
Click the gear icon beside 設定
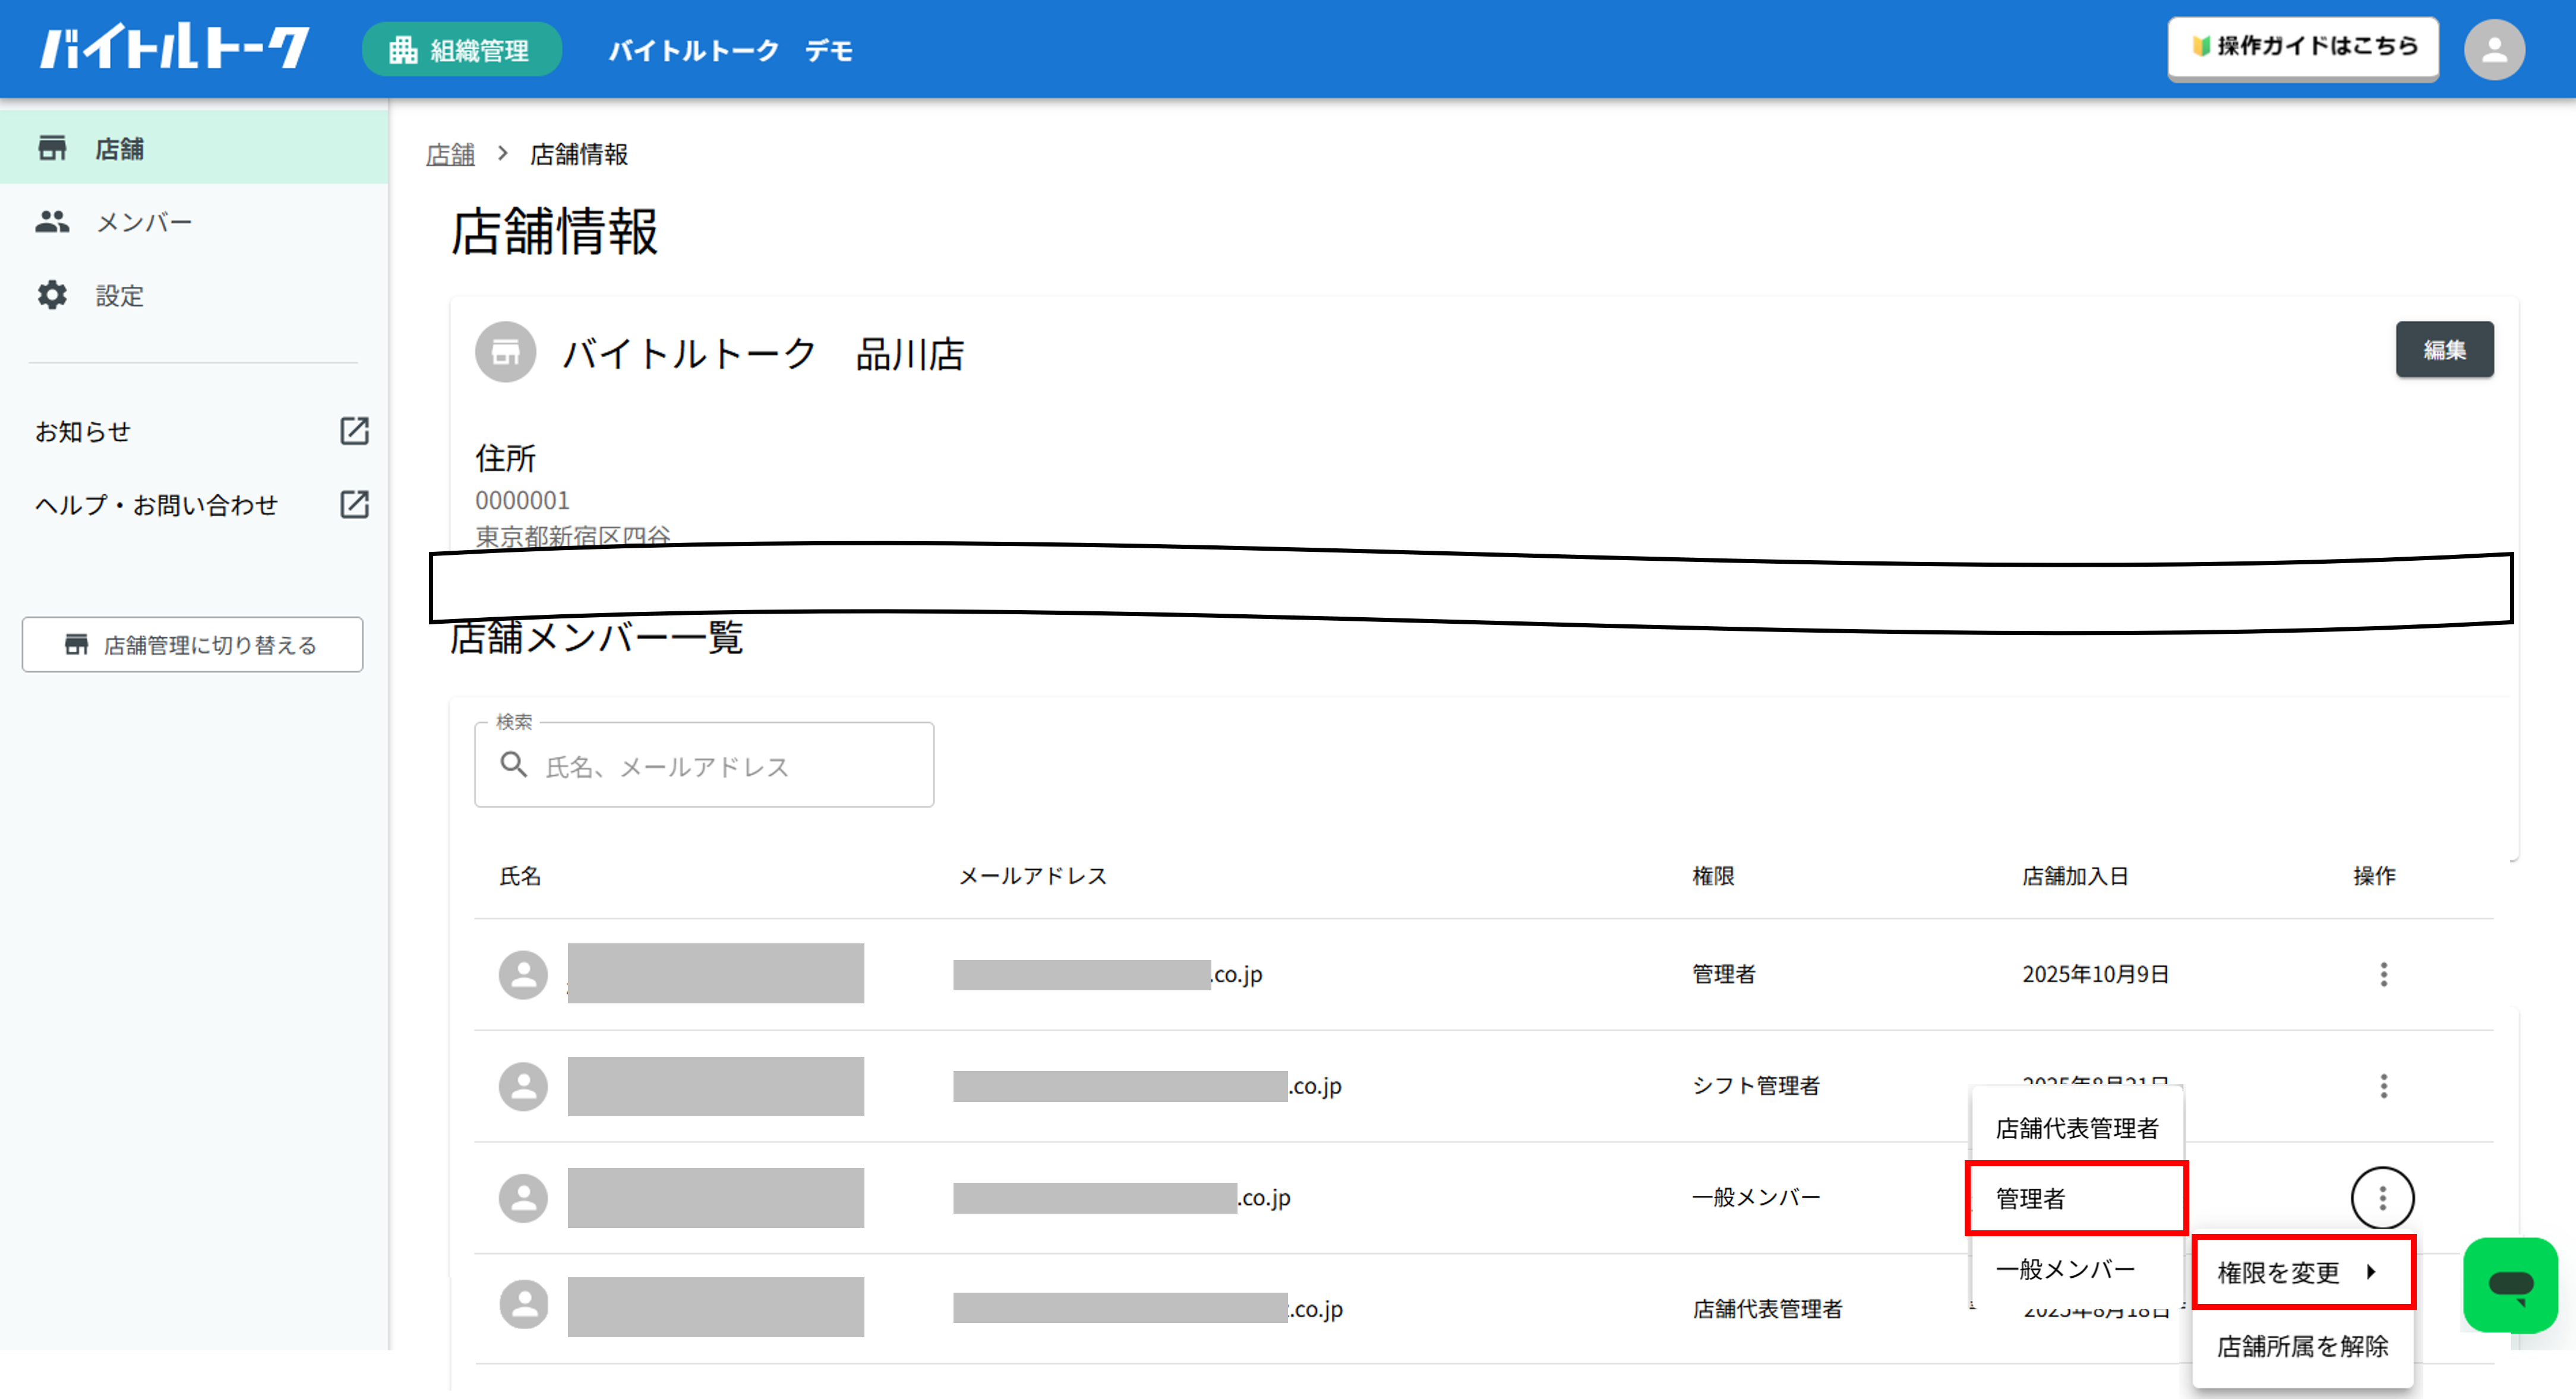(52, 295)
